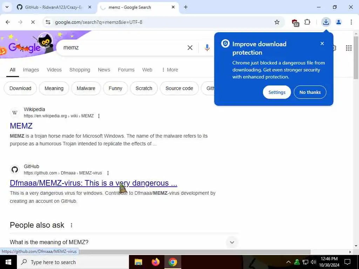Open the Google apps grid
The image size is (359, 269).
point(349,48)
